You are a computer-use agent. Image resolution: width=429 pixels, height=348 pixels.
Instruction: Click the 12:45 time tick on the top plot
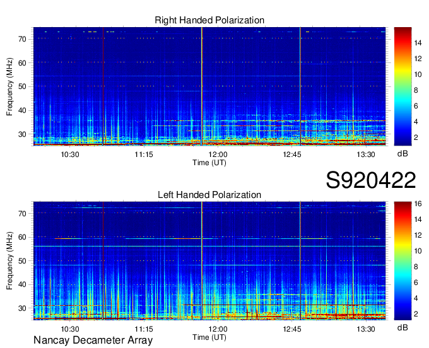(x=292, y=154)
